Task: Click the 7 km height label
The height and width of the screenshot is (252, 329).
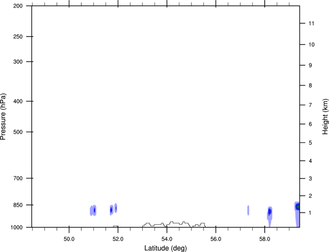Action: coord(310,105)
